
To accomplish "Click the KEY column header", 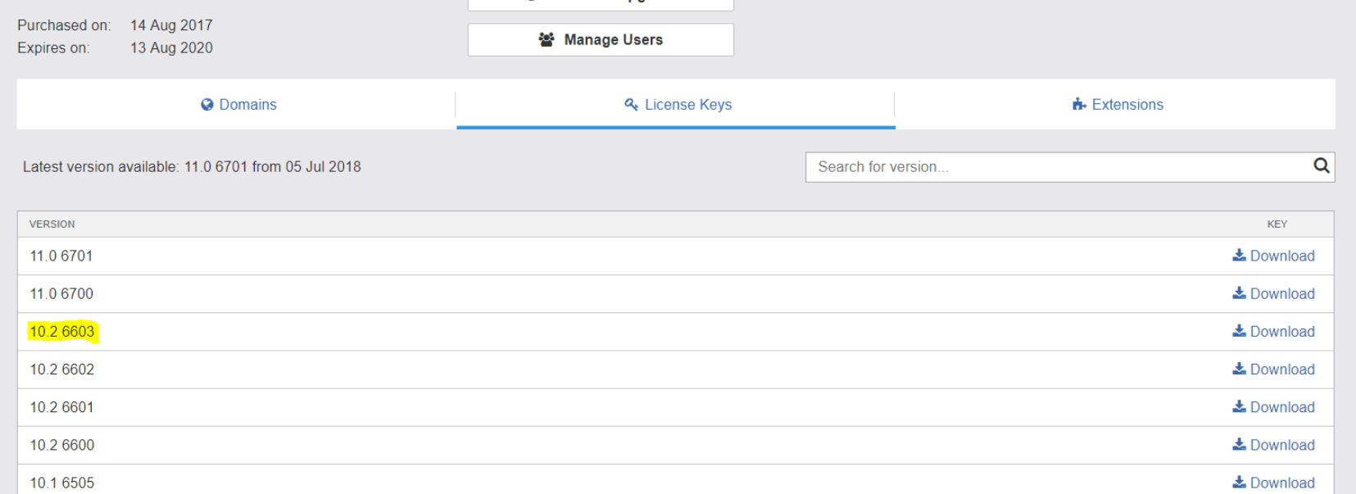I will (x=1277, y=224).
